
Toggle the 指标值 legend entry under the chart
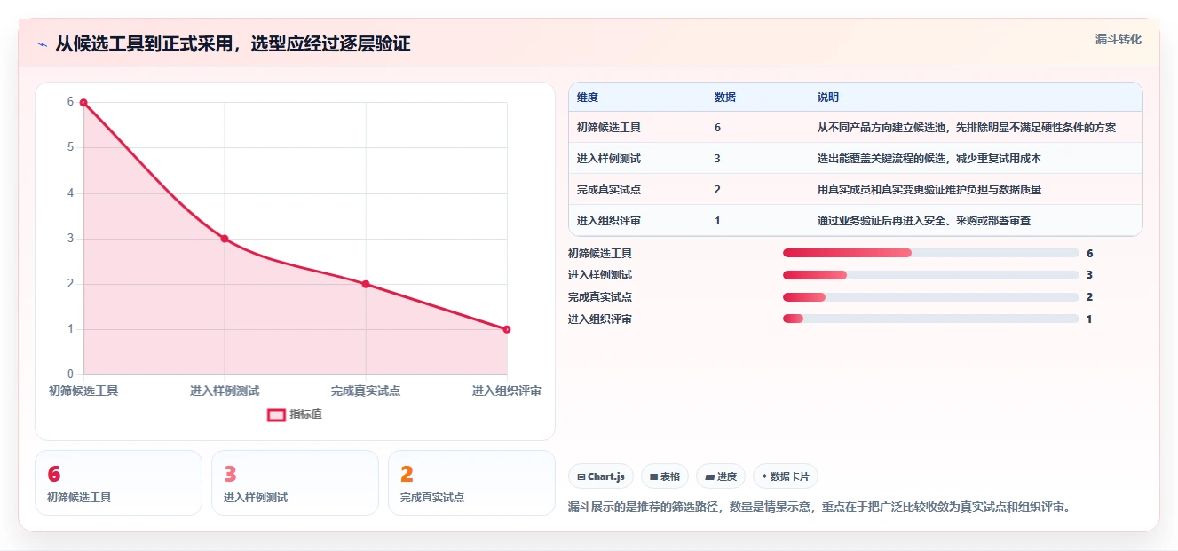point(295,414)
